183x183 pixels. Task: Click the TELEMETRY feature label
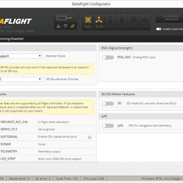[9, 151]
